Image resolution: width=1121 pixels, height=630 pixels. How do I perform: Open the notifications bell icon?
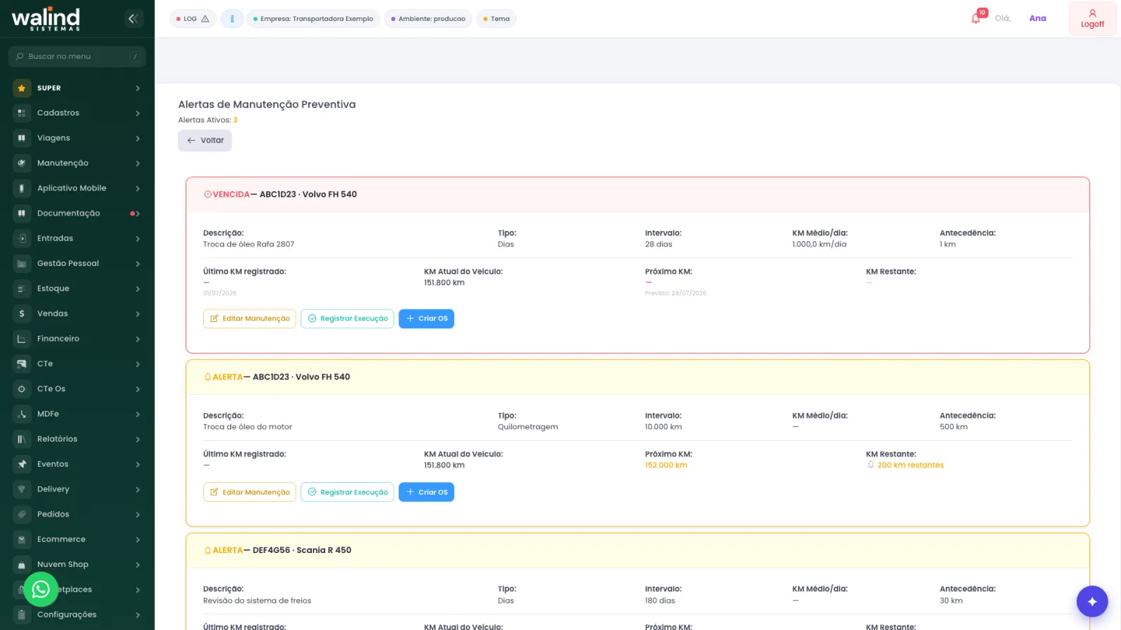coord(976,18)
